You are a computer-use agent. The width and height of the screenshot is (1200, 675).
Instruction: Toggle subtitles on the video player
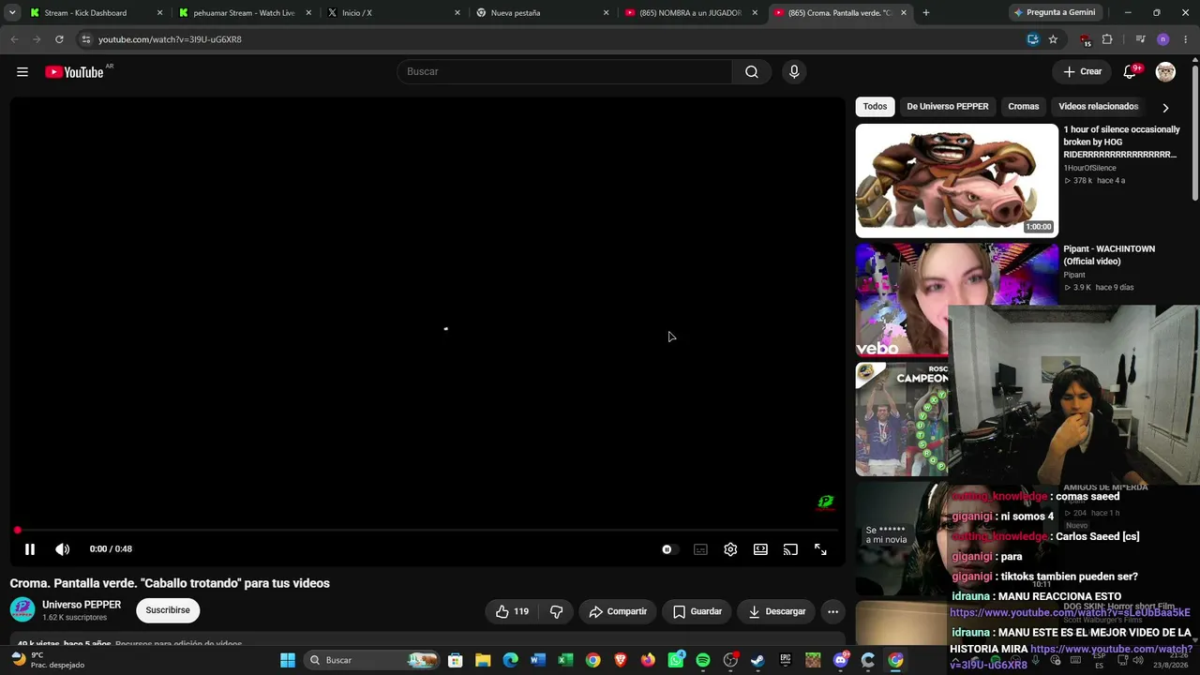700,549
